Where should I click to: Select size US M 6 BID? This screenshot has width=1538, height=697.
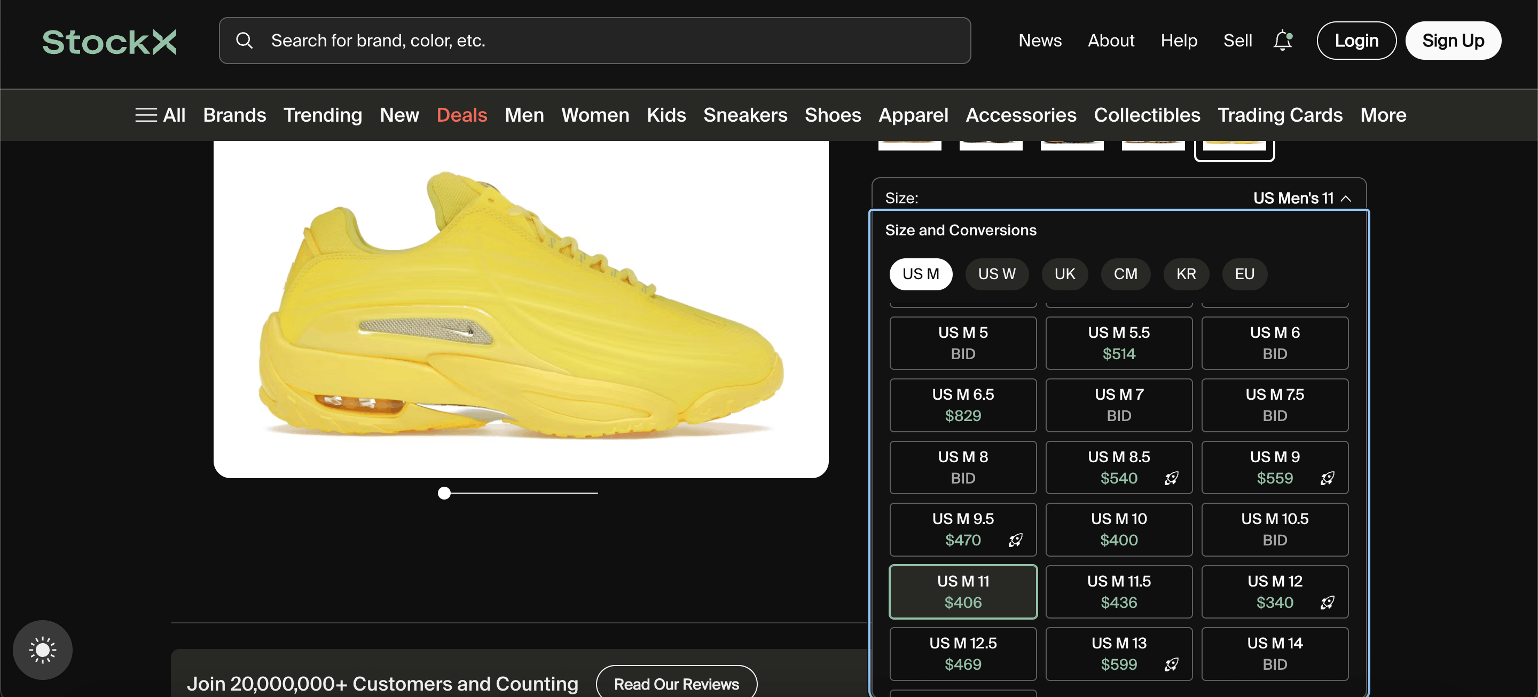[1275, 343]
